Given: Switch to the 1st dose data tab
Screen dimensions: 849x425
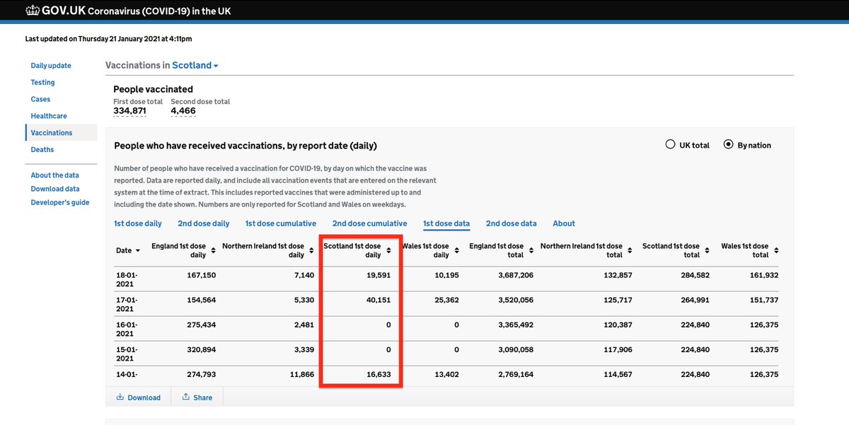Looking at the screenshot, I should [446, 223].
